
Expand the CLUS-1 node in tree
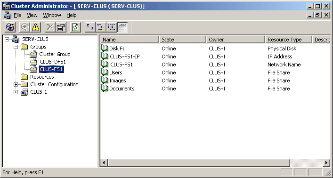tap(16, 92)
